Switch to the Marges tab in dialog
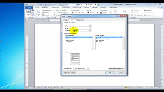Screen dimensions: 164x92 click(66, 20)
